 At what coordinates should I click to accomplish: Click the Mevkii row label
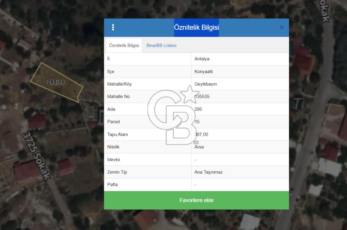113,160
